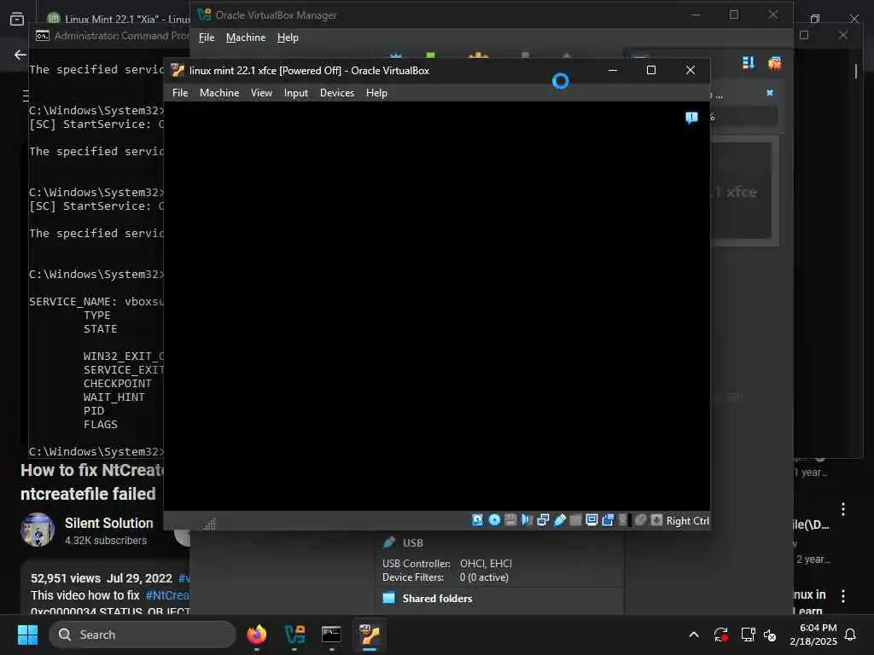Click the Silent Solution channel avatar

[38, 530]
